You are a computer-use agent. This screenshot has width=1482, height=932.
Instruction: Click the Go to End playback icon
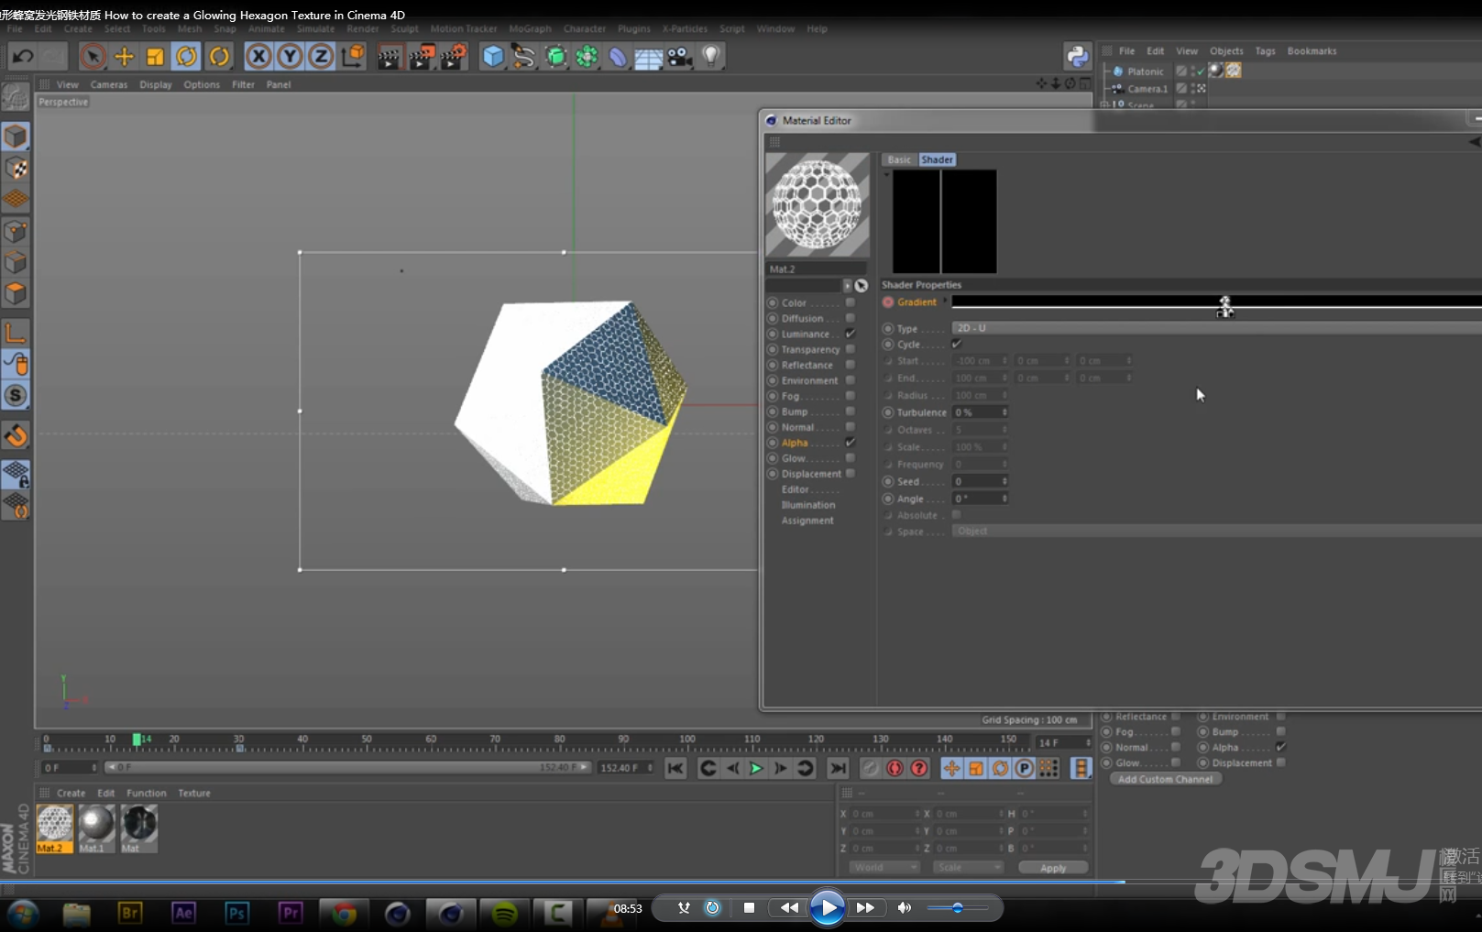[x=838, y=769]
